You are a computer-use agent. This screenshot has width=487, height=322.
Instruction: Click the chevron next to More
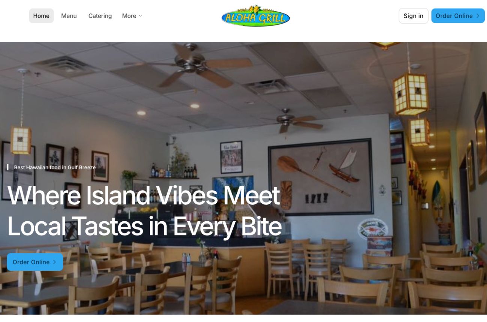tap(140, 16)
